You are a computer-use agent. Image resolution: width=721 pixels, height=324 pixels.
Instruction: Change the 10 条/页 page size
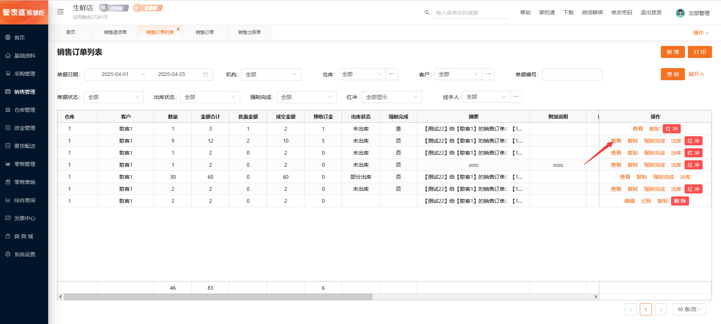point(689,309)
